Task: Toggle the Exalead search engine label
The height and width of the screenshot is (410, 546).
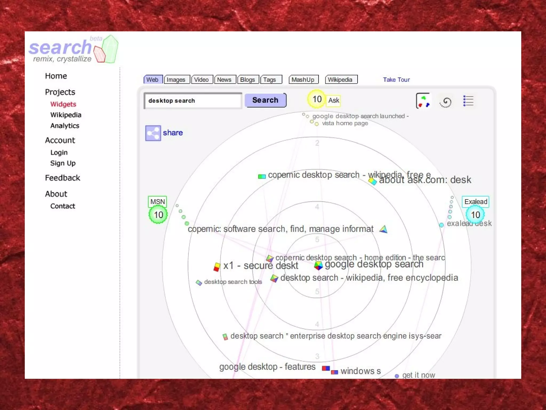Action: pyautogui.click(x=476, y=202)
